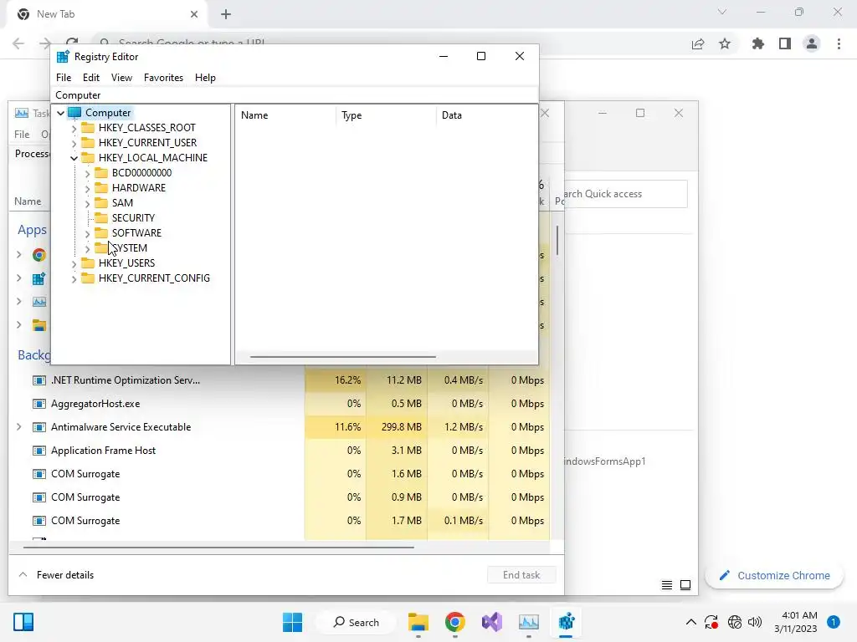Open Windows Start button

(x=292, y=622)
